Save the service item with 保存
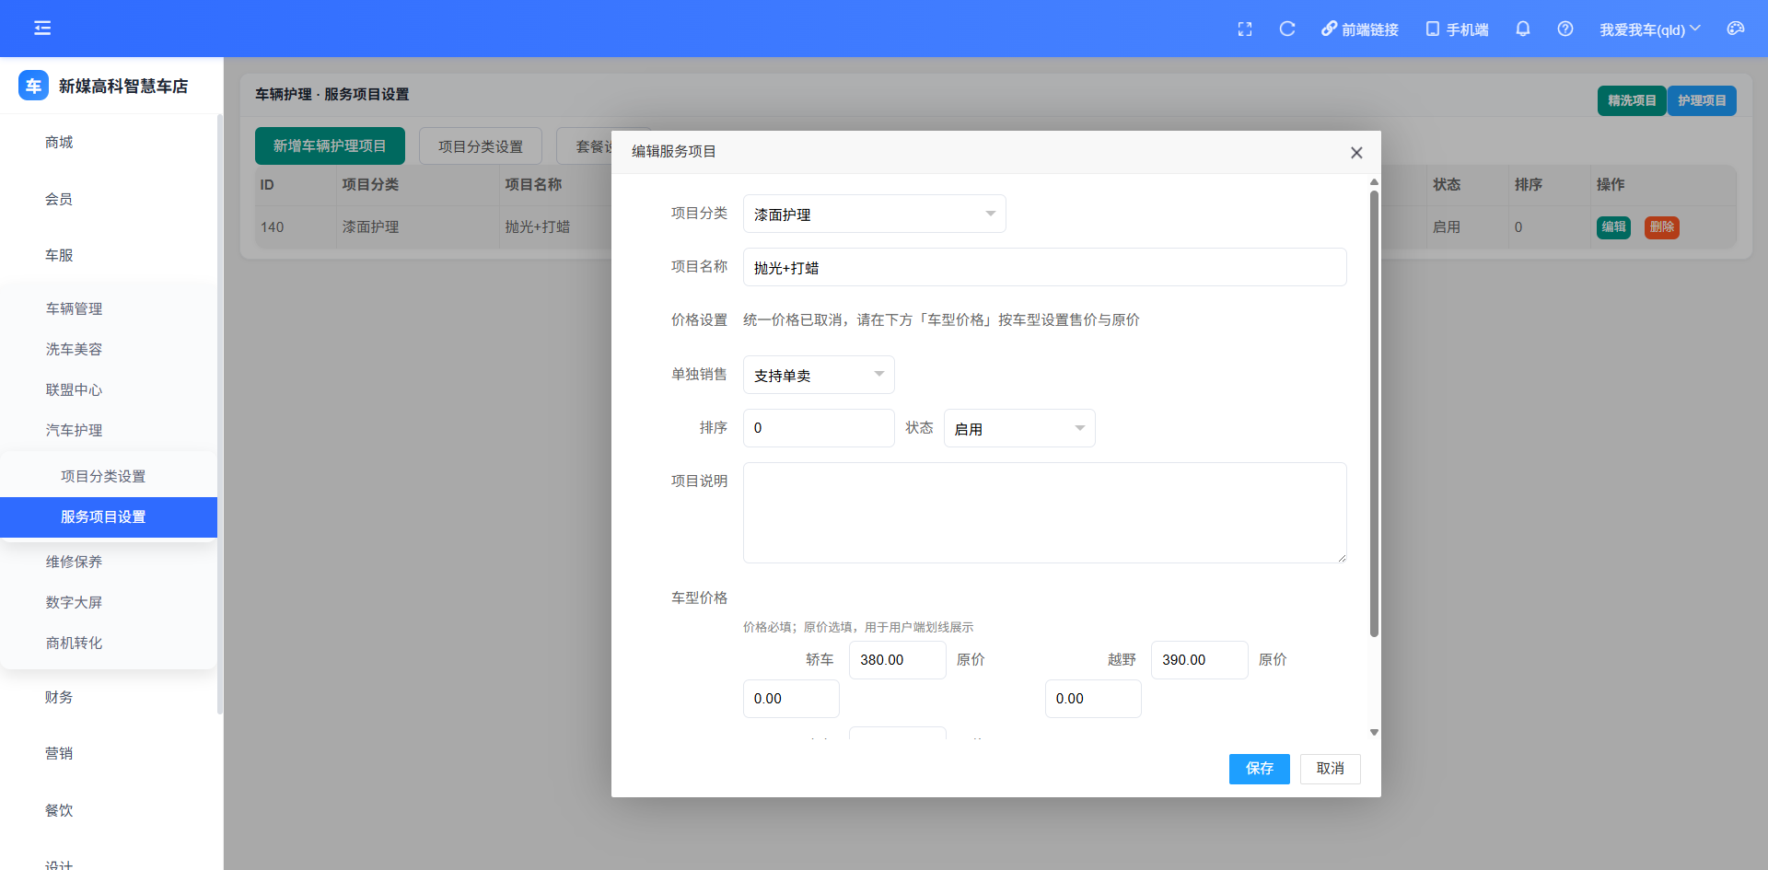 [1260, 769]
